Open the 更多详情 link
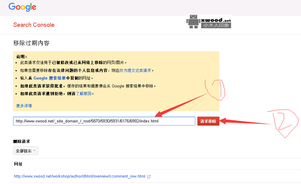This screenshot has width=301, height=184. pyautogui.click(x=24, y=106)
